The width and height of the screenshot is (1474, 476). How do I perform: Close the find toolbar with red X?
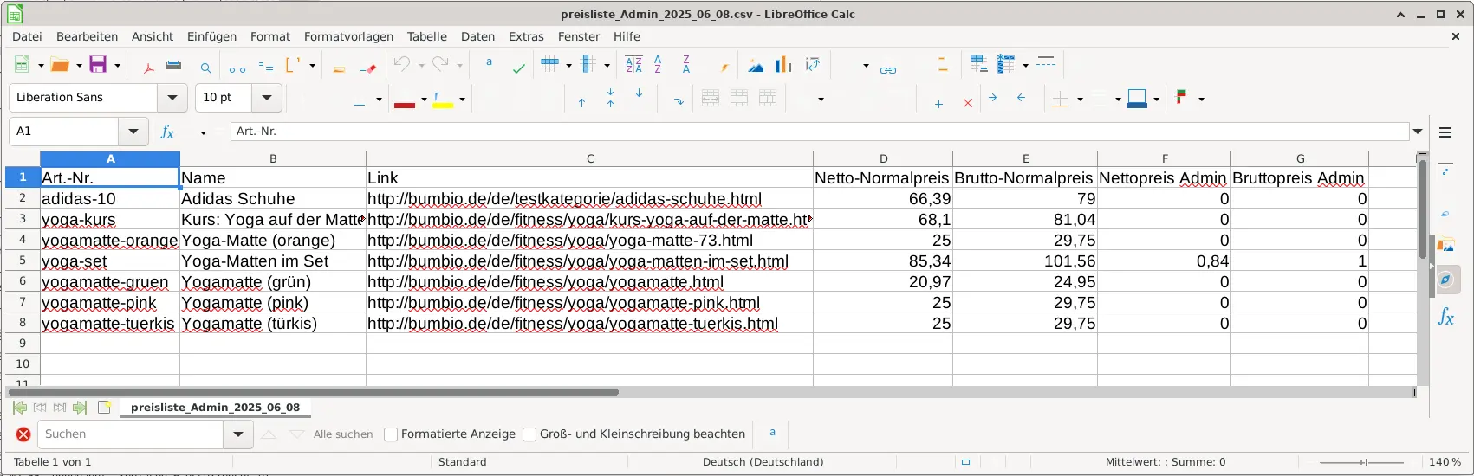pyautogui.click(x=23, y=434)
